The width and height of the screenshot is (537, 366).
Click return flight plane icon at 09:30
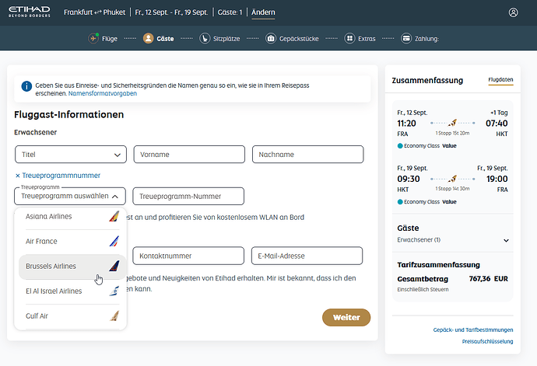452,178
